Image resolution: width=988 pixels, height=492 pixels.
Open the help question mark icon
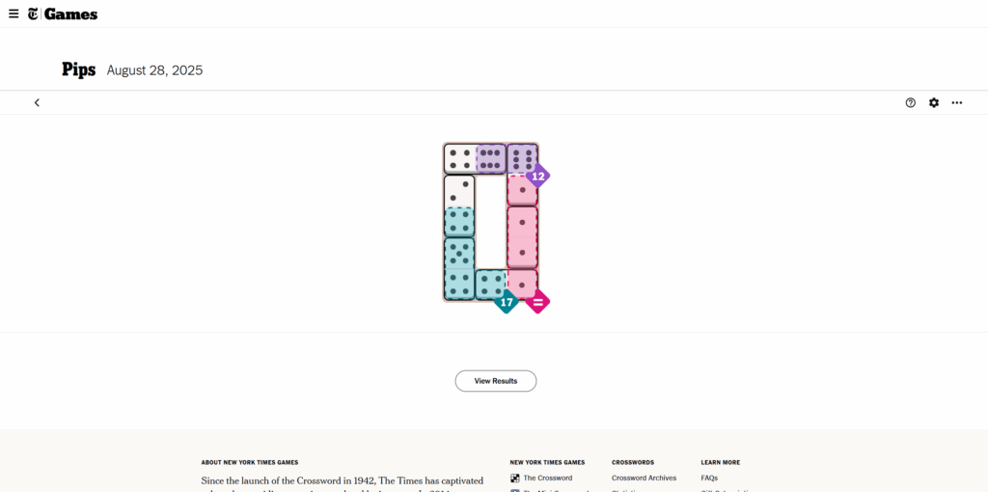coord(911,102)
